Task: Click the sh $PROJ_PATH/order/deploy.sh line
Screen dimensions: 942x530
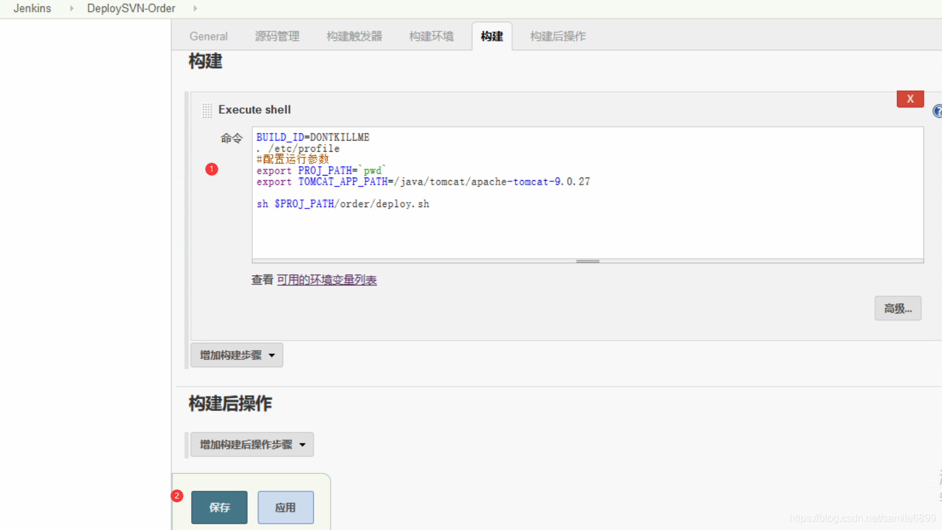Action: [x=342, y=204]
